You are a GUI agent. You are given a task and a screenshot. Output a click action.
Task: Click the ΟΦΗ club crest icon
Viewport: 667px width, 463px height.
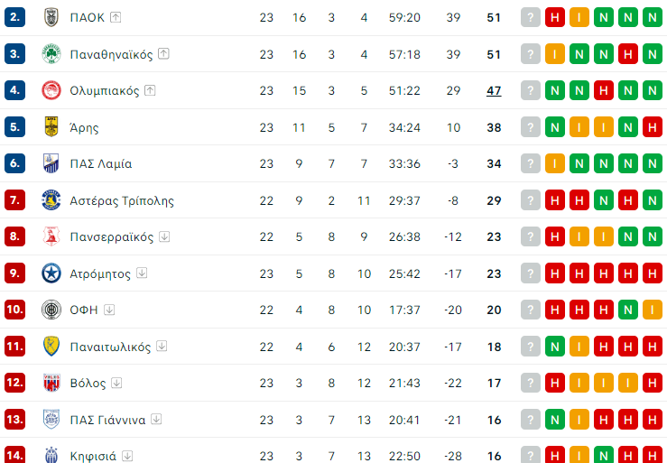pyautogui.click(x=51, y=310)
